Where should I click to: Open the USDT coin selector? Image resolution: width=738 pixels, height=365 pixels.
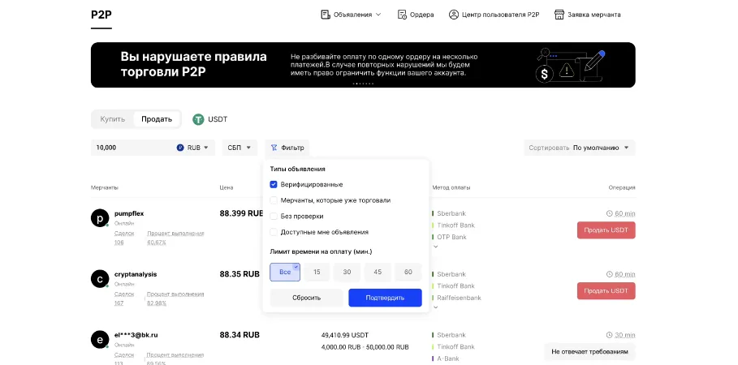210,119
